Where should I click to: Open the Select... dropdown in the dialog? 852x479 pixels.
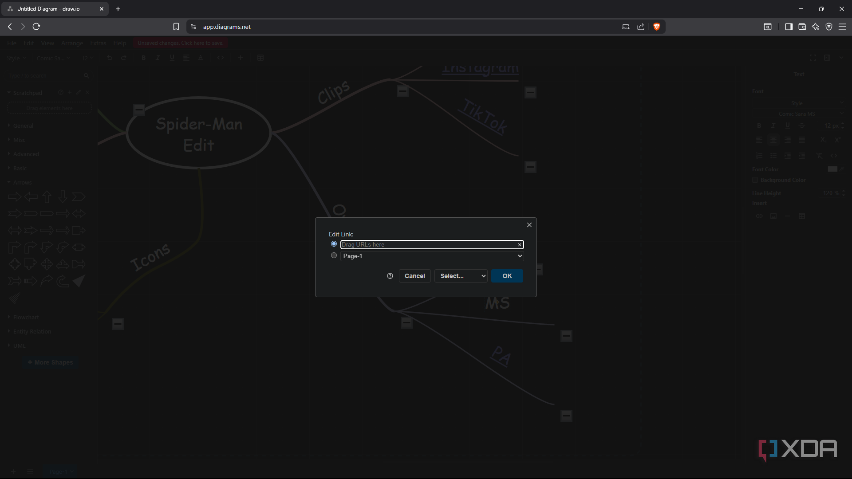(x=461, y=276)
